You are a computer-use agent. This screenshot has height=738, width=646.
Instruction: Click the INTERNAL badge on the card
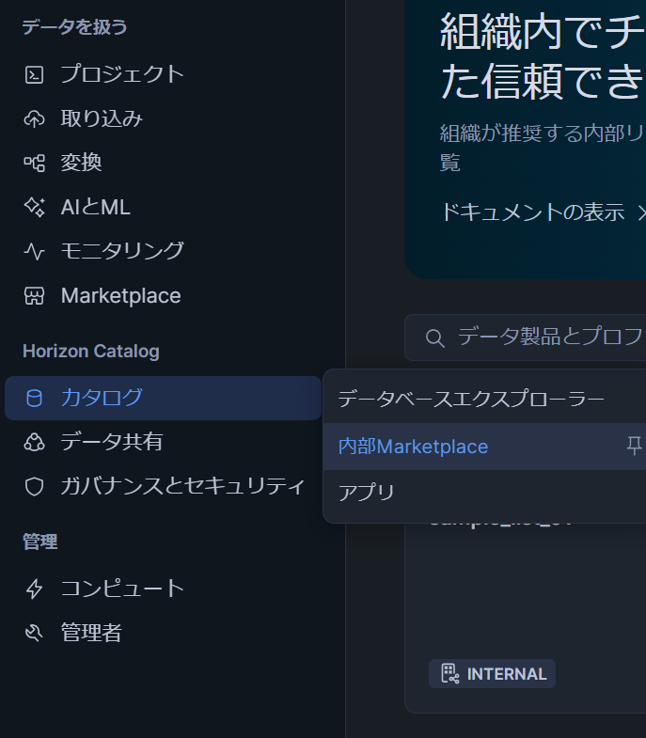[x=493, y=674]
